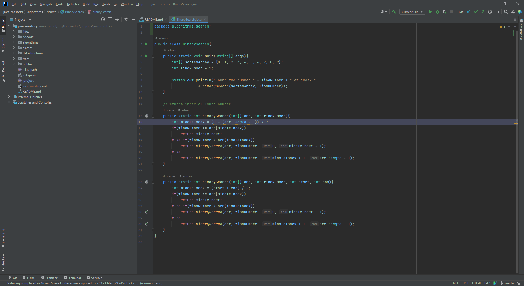Build project using the hammer icon
Image resolution: width=524 pixels, height=286 pixels.
coord(394,12)
